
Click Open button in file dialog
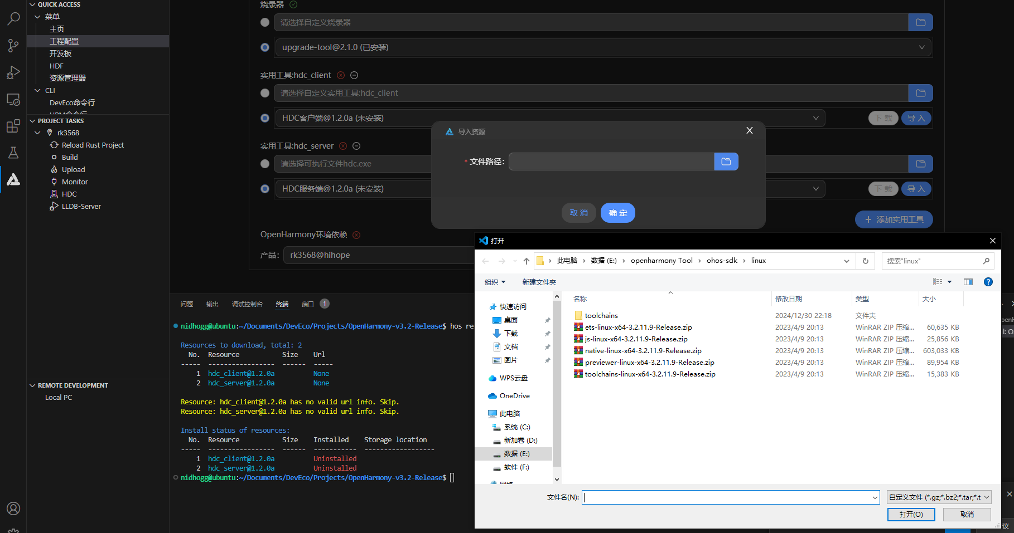(911, 515)
